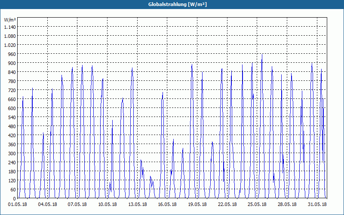The height and width of the screenshot is (215, 344).
Task: Click the 0 y-axis value
Action: [15, 199]
